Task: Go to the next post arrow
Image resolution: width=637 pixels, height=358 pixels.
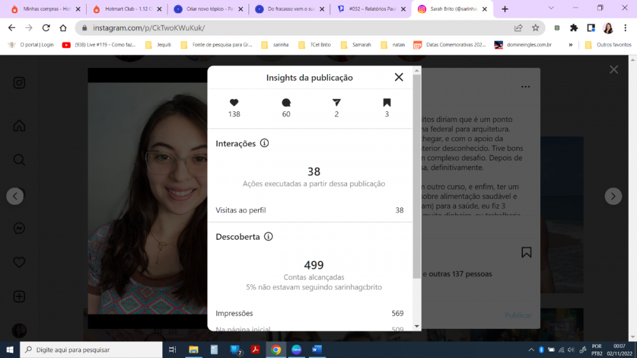Action: click(613, 196)
